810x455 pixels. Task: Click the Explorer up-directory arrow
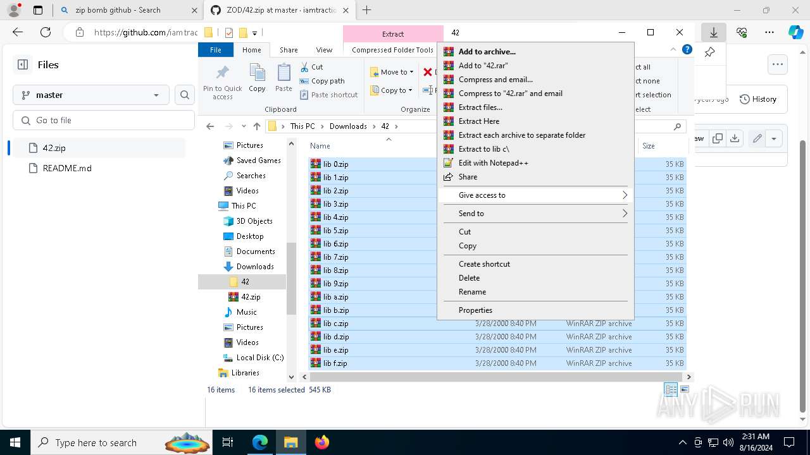[256, 126]
